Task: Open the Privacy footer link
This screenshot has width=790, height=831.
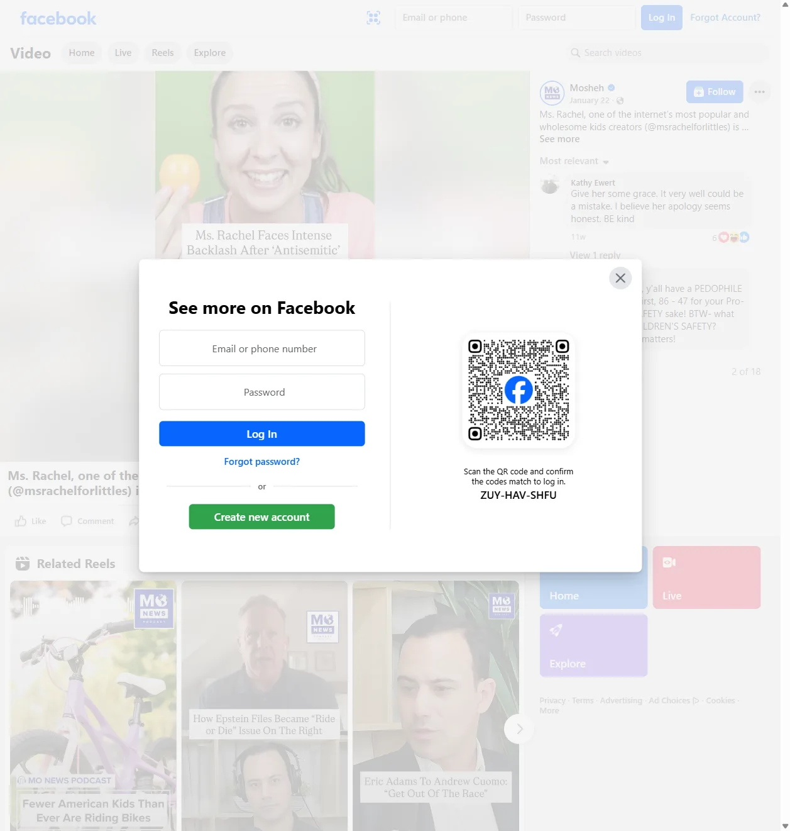Action: pos(552,701)
